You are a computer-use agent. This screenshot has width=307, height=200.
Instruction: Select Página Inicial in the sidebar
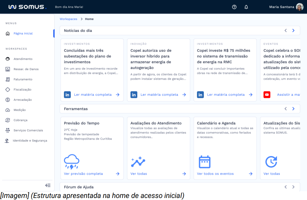point(23,33)
